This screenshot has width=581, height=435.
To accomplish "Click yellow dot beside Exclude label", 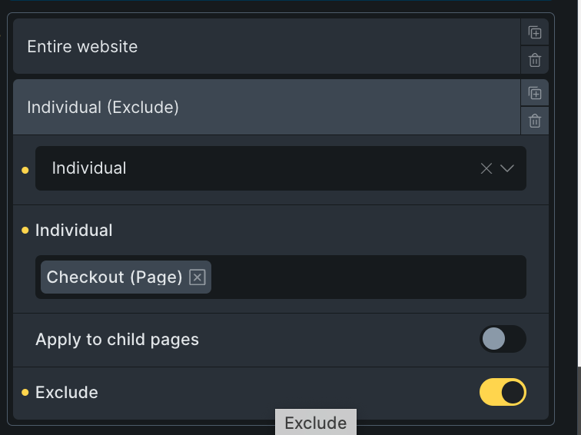I will point(25,393).
